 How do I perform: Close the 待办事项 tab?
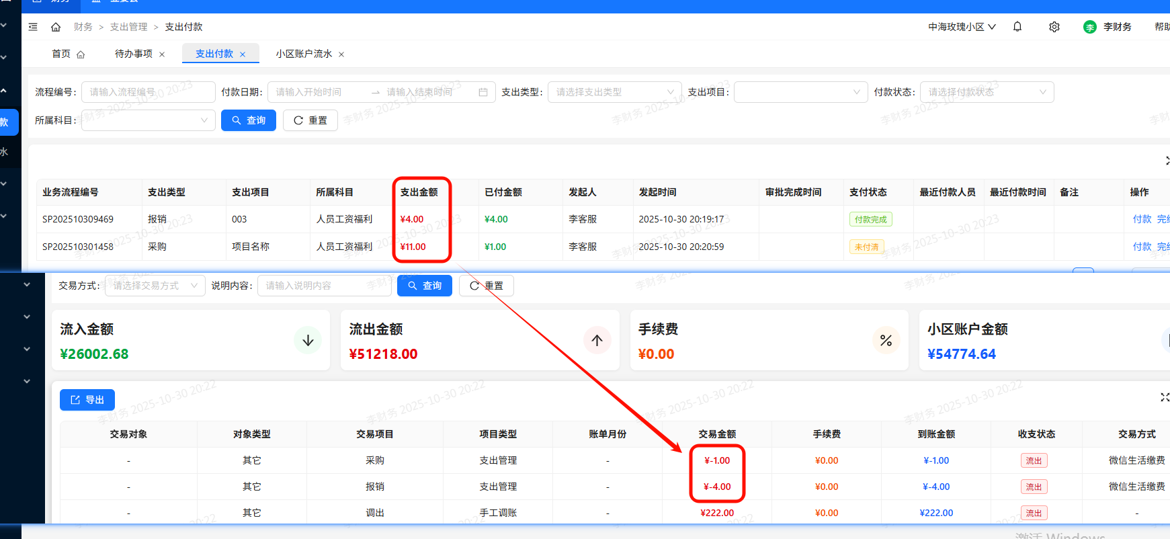click(162, 54)
